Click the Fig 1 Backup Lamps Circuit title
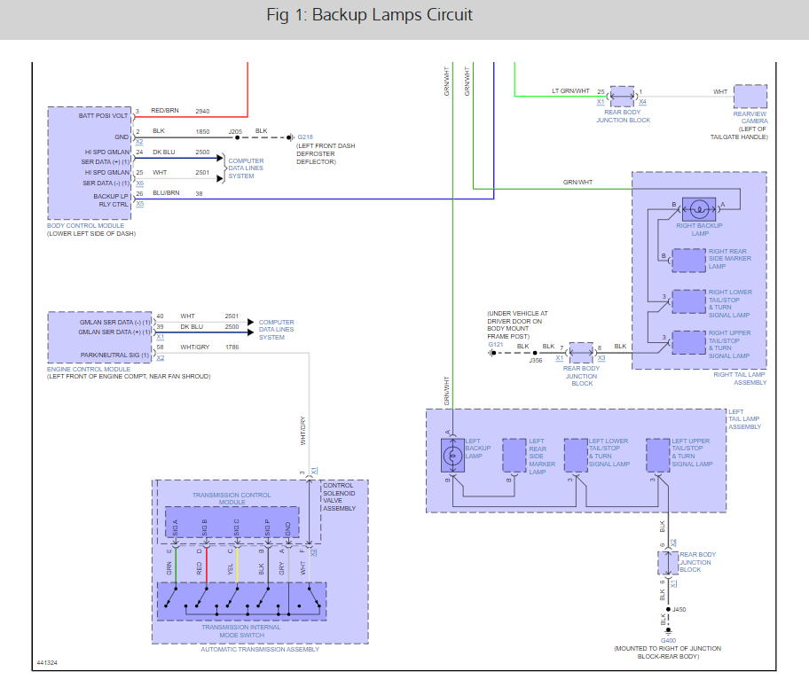 369,15
